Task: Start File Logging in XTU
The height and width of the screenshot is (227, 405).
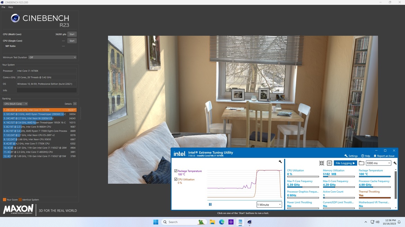Action: tap(345, 163)
